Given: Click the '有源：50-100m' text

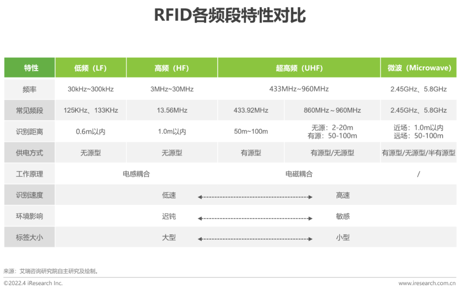Looking at the screenshot, I should [332, 136].
